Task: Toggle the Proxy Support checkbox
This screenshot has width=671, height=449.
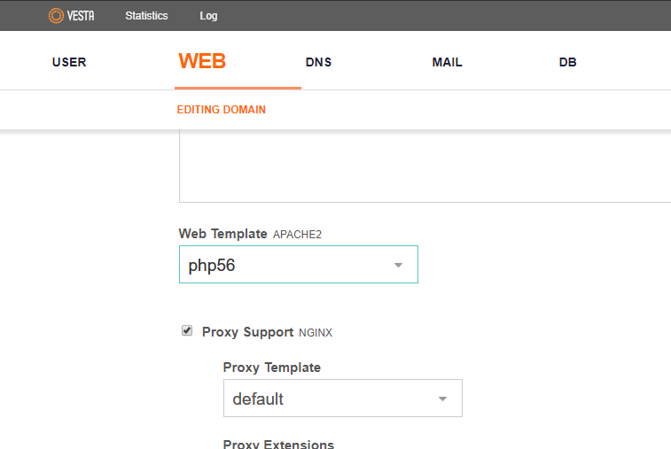Action: pyautogui.click(x=187, y=331)
